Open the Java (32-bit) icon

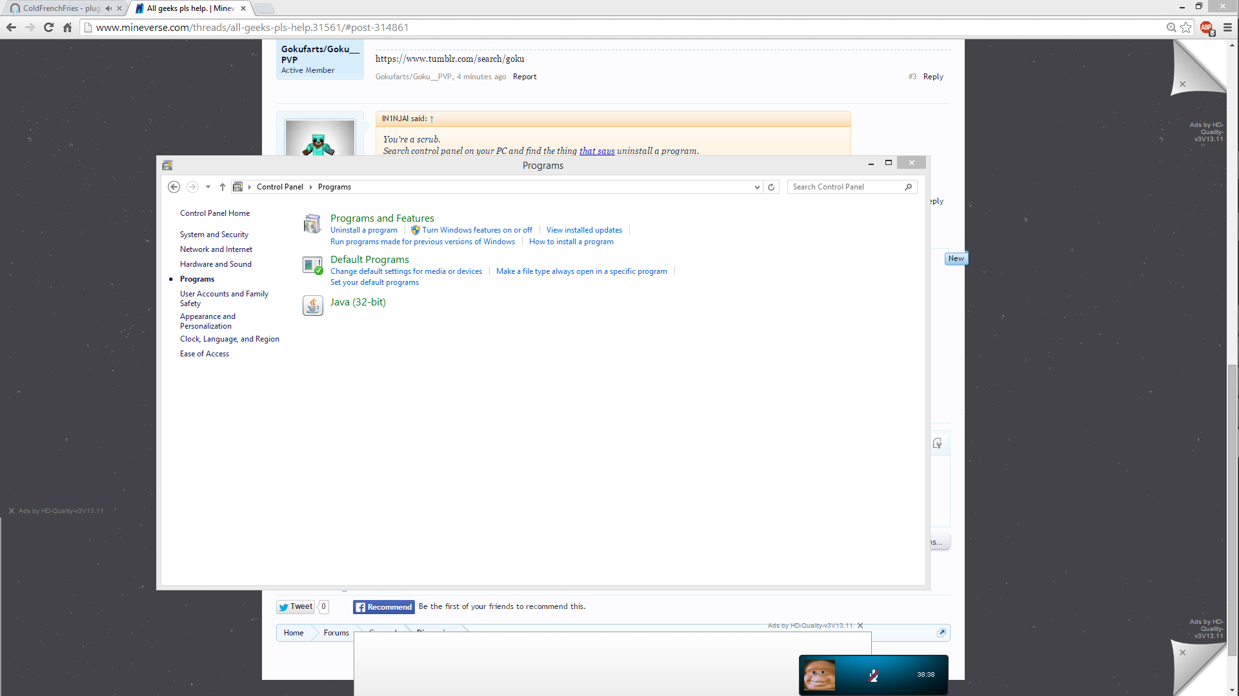pos(312,305)
